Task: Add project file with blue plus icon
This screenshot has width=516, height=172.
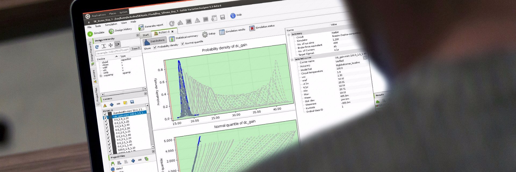Action: tap(133, 161)
